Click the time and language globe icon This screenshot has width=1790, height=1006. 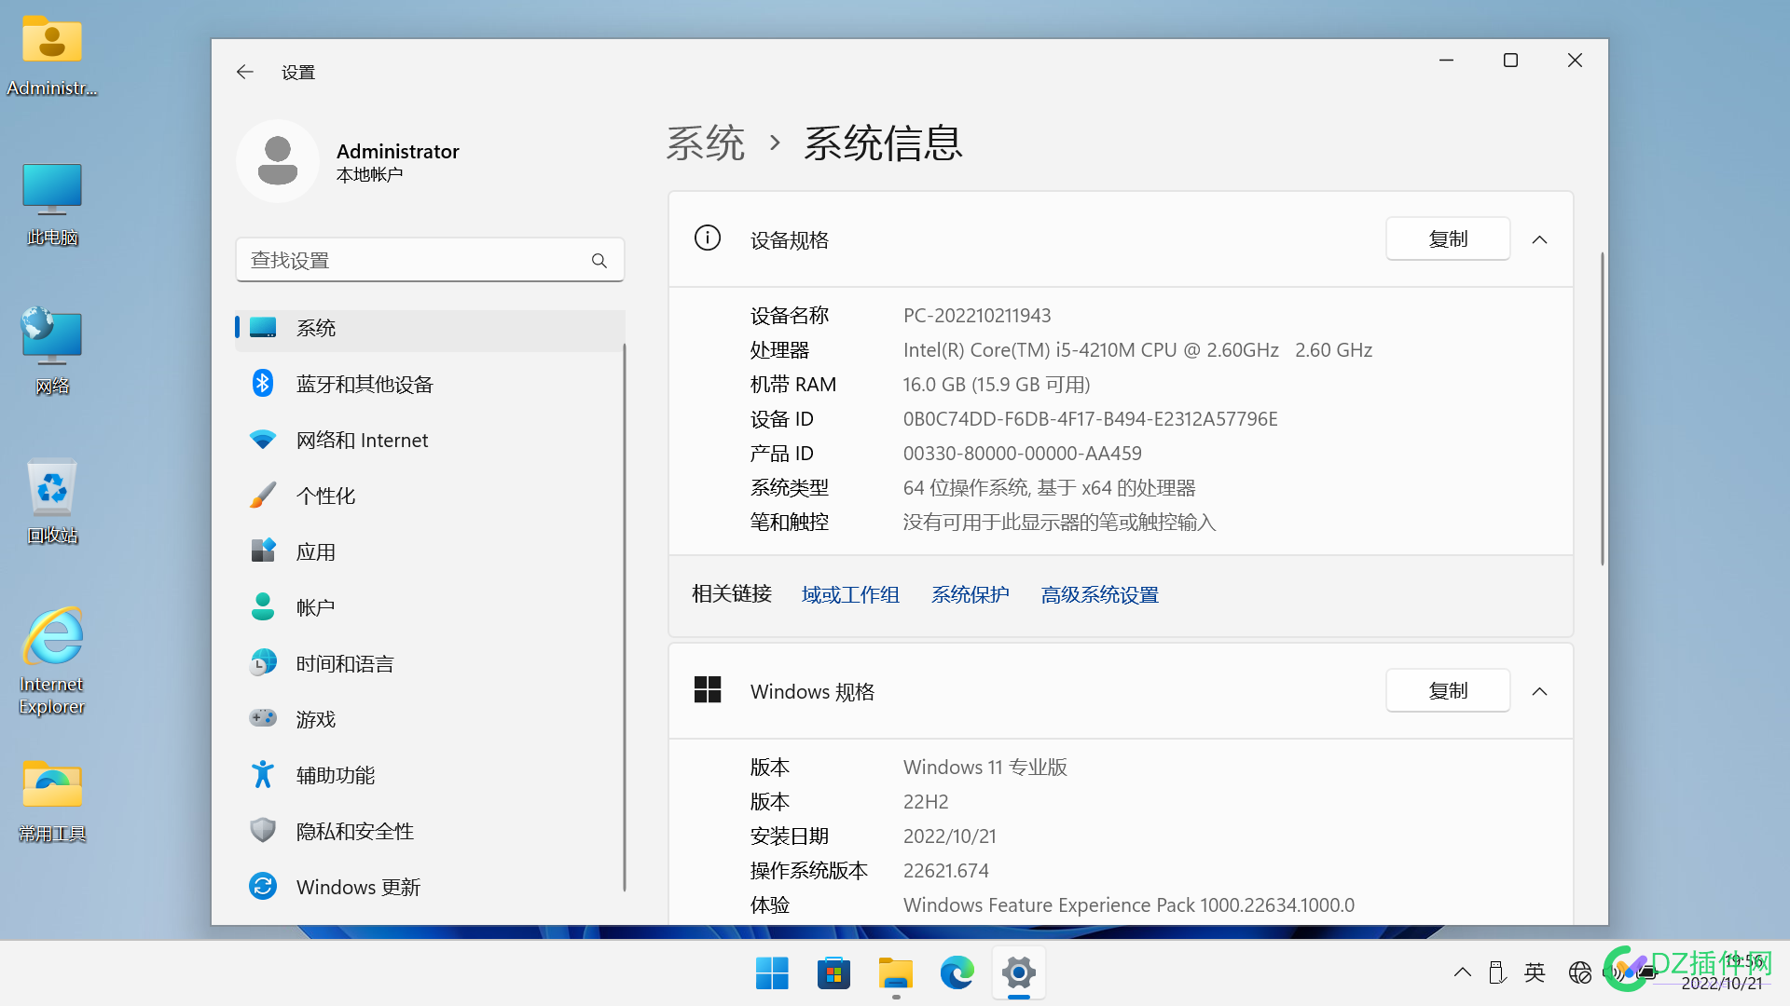pyautogui.click(x=263, y=663)
